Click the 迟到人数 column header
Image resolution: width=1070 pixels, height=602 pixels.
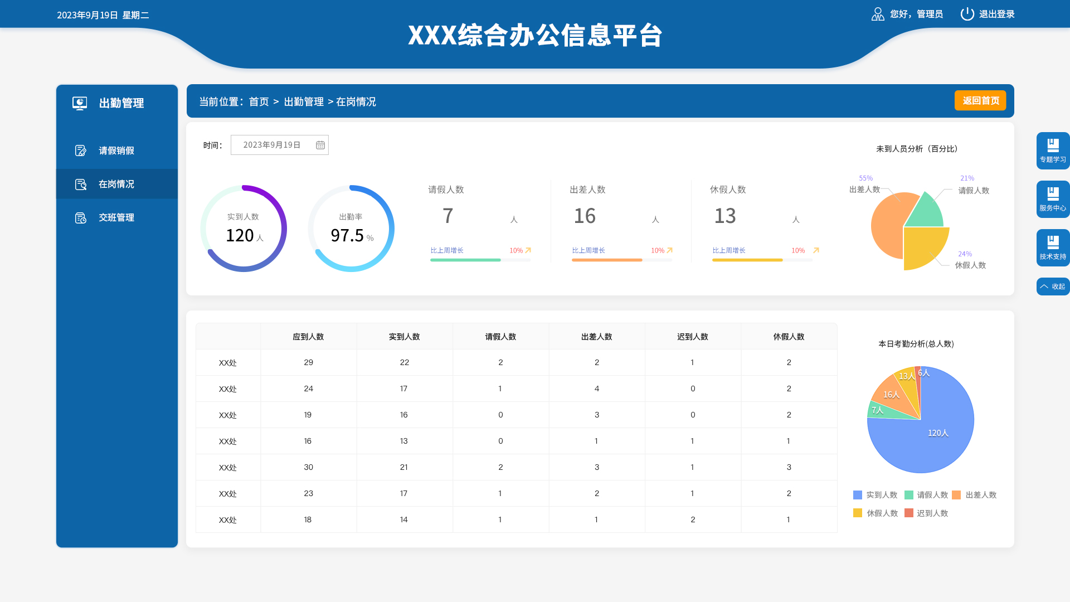point(693,337)
